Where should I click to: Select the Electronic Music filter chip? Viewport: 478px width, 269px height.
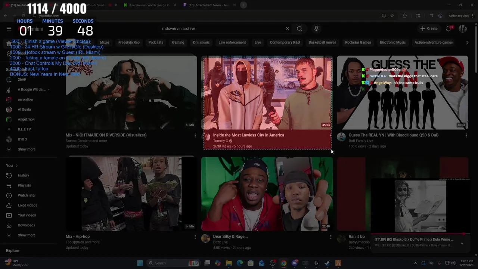coord(392,43)
